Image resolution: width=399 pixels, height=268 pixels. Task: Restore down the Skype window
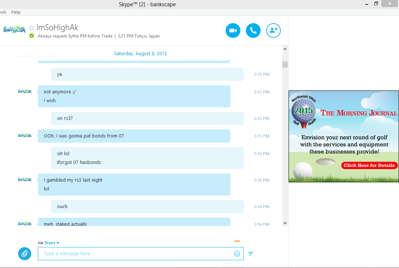click(x=376, y=4)
